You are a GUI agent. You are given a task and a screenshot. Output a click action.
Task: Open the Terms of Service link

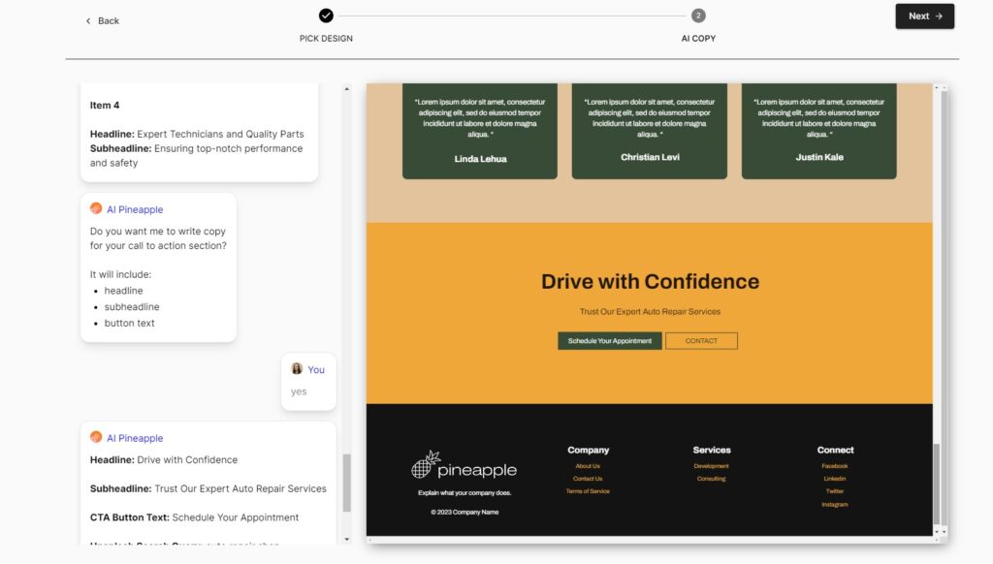588,491
